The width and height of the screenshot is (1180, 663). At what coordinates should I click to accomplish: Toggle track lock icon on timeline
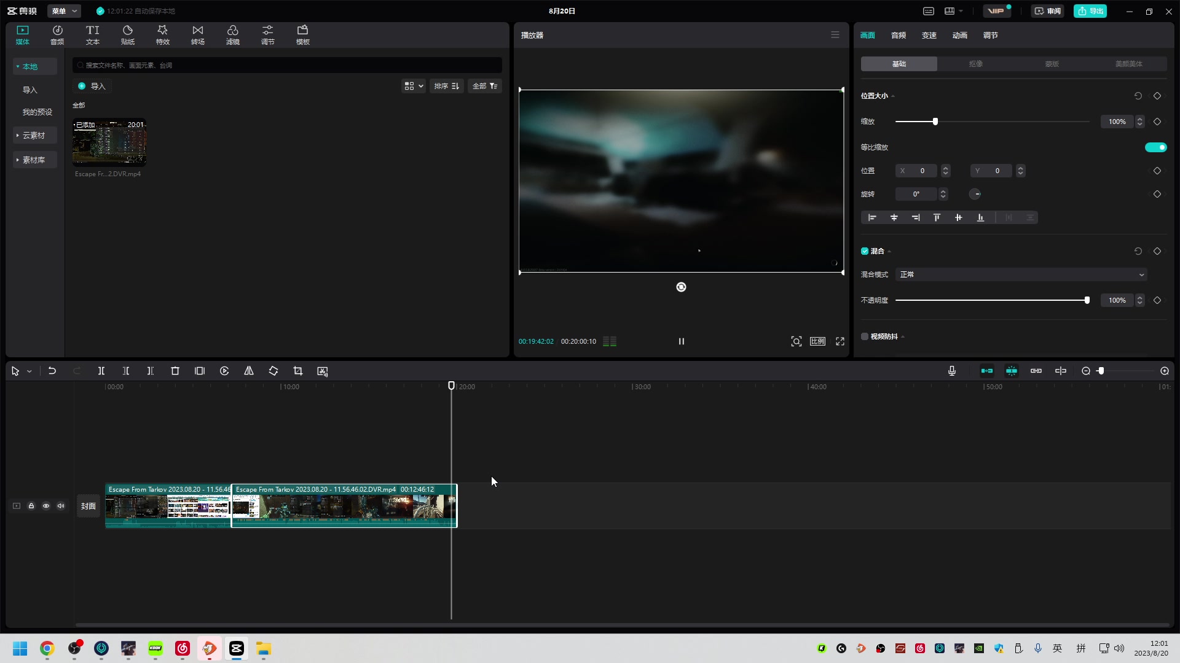click(31, 506)
